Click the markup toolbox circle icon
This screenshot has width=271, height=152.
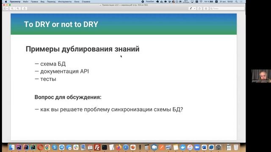[x=206, y=8]
